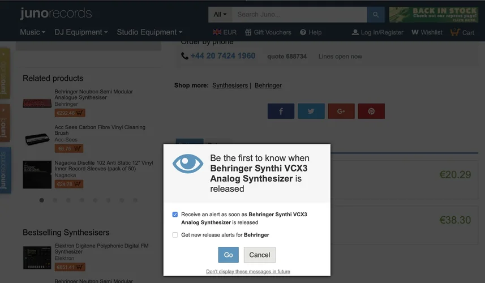Share on Google Plus button
Screen dimensions: 485x283
pyautogui.click(x=341, y=112)
